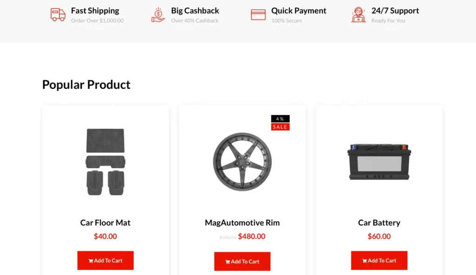Select the $480.00 sale price
The width and height of the screenshot is (476, 275).
pos(251,236)
